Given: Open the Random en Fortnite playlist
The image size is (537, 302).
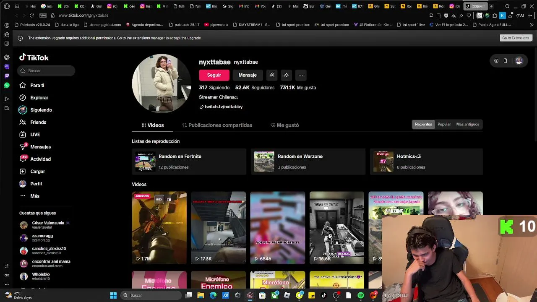Looking at the screenshot, I should [x=189, y=161].
